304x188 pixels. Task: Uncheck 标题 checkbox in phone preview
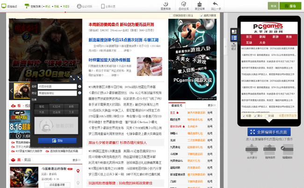tap(244, 116)
